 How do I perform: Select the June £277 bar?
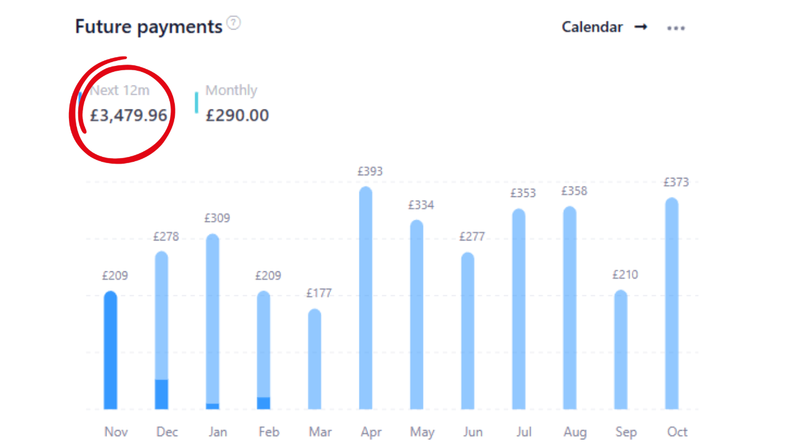468,331
